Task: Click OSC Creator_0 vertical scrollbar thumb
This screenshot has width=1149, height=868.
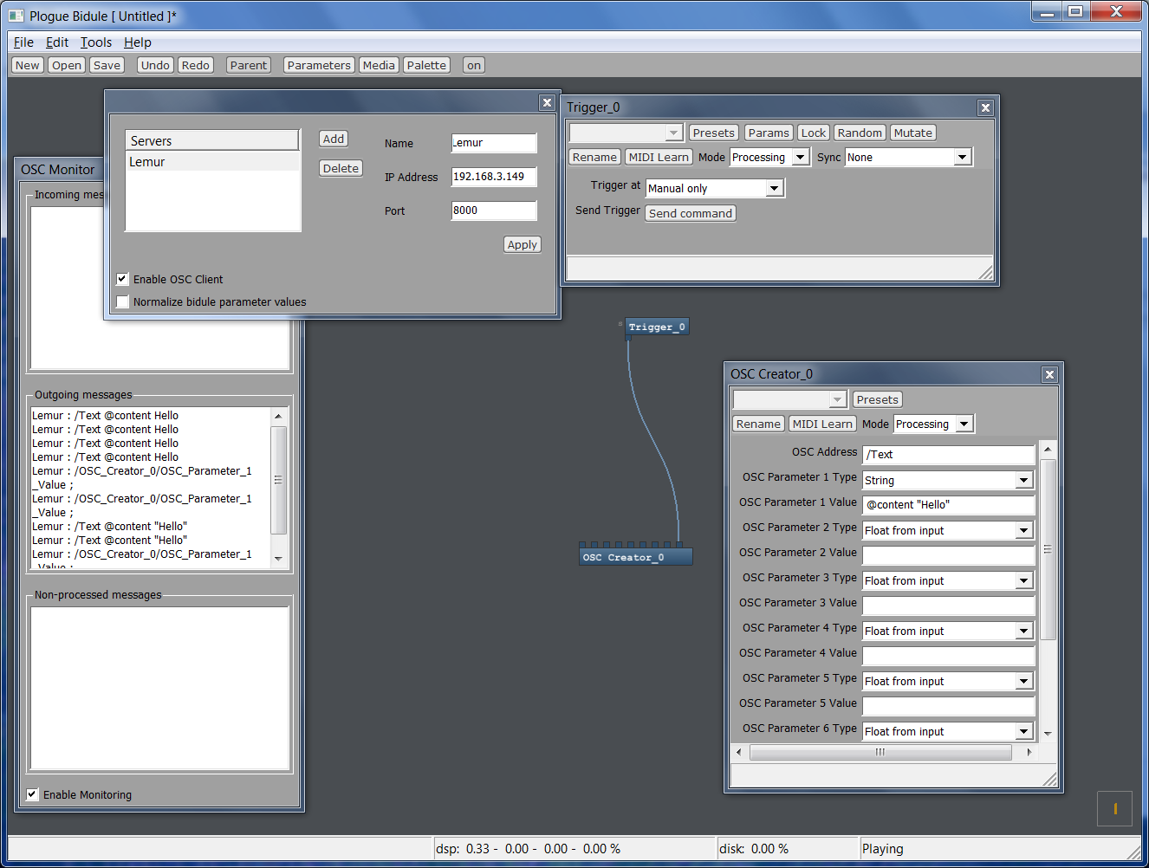Action: (x=1048, y=549)
